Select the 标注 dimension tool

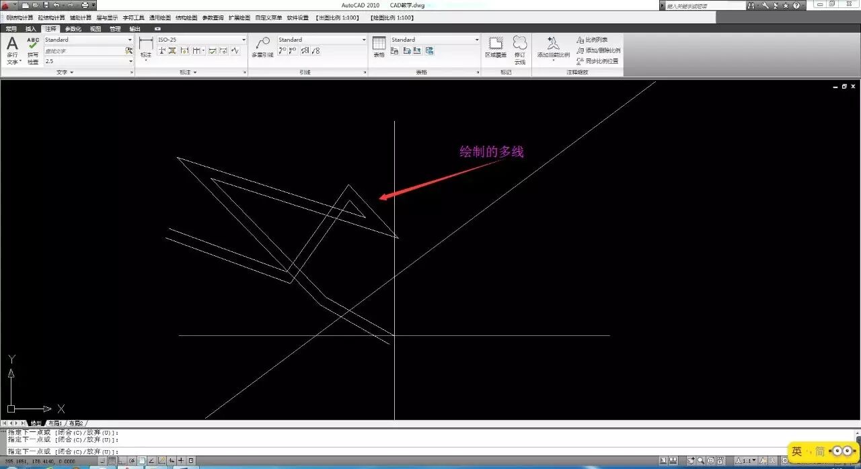[146, 49]
